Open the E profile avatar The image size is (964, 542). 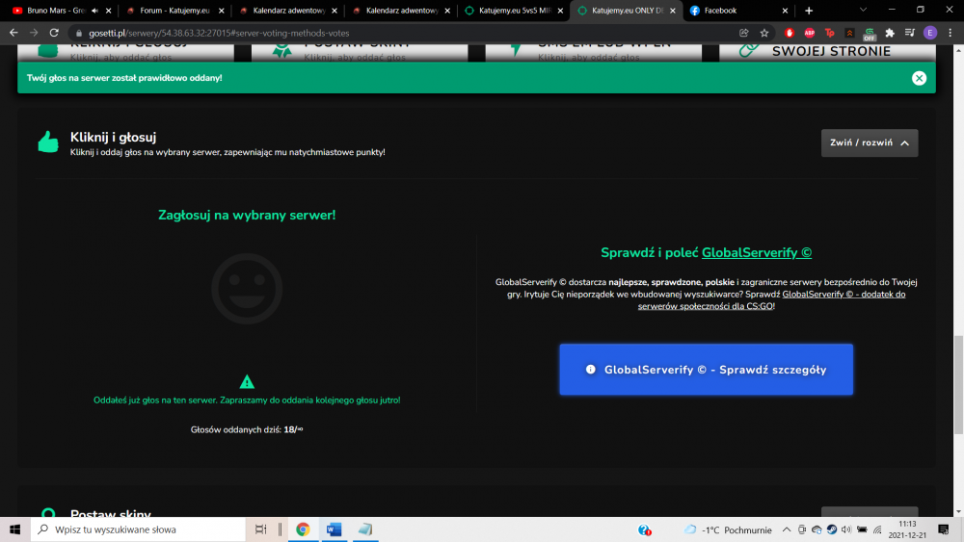[930, 33]
